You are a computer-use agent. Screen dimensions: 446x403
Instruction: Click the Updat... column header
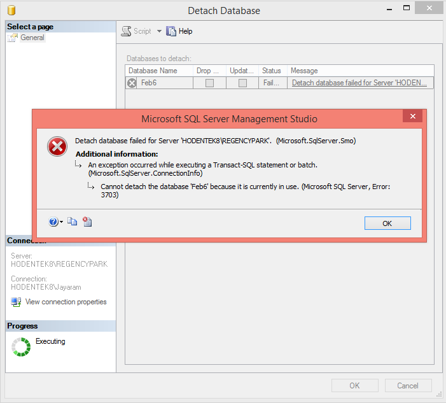[242, 71]
